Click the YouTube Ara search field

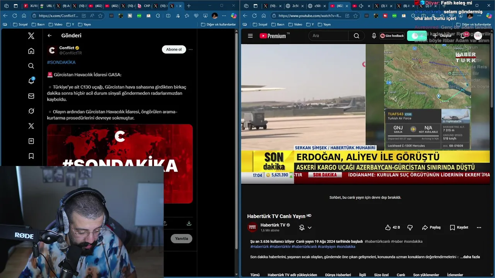pos(329,36)
